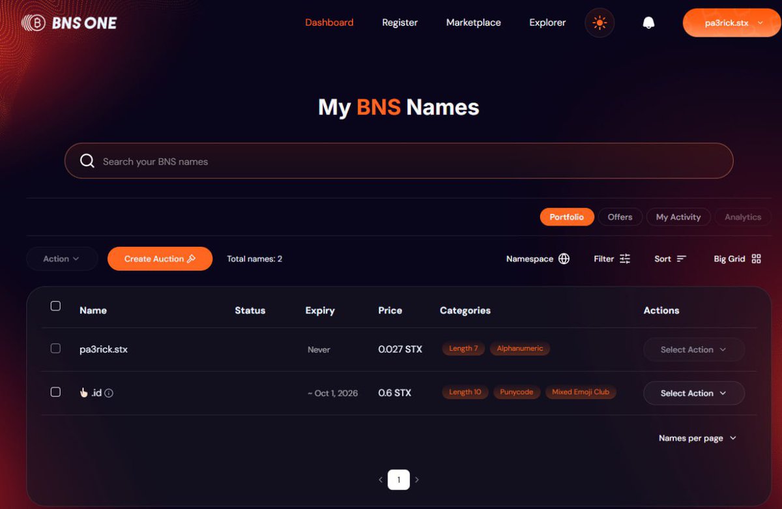Click the Mixed Emoji Club tag
Viewport: 782px width, 509px height.
(x=581, y=392)
